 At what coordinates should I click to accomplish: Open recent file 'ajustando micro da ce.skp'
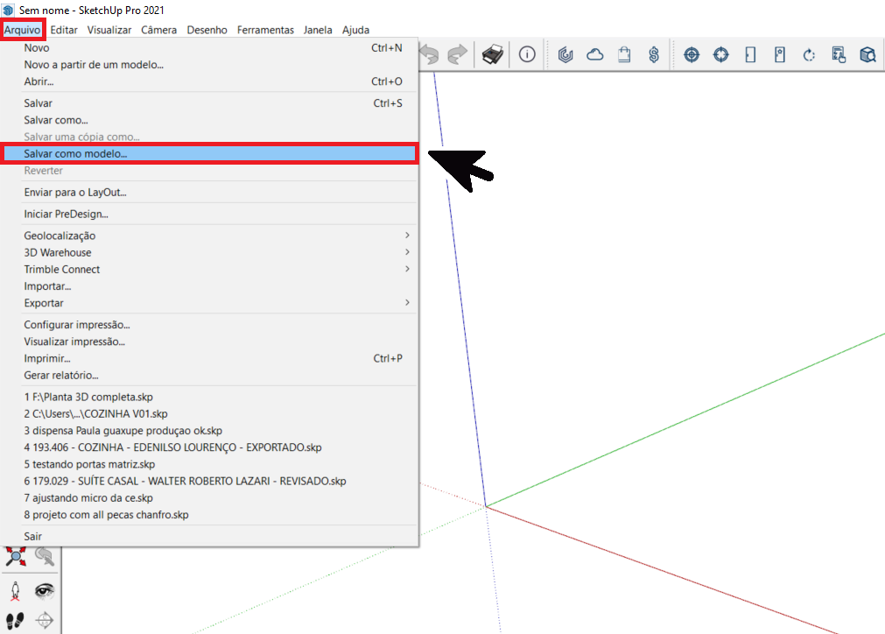[x=209, y=498]
